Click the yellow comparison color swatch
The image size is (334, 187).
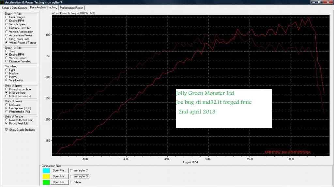(x=46, y=176)
